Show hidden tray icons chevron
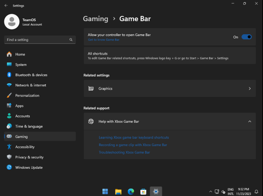Viewport: 263px width, 196px height. pos(210,192)
